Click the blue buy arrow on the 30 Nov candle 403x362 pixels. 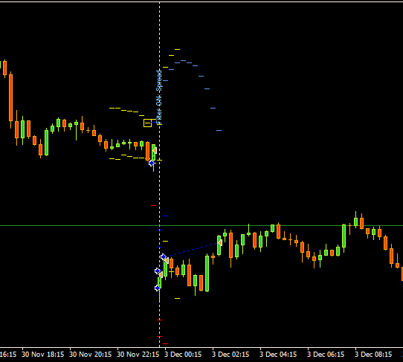pyautogui.click(x=152, y=163)
